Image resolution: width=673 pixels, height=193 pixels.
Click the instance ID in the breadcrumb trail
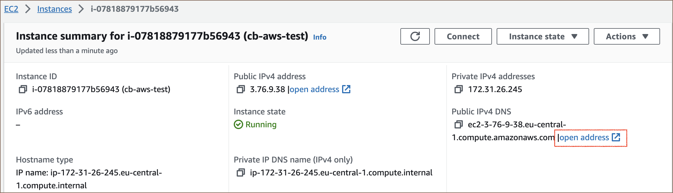[135, 9]
